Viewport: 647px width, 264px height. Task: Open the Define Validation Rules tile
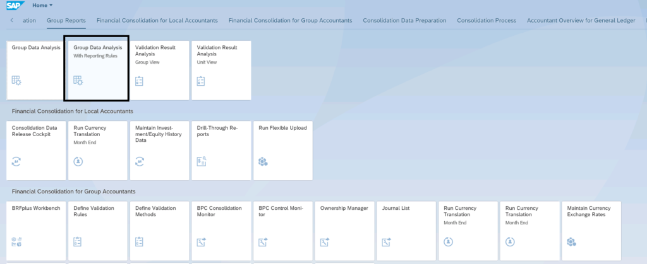coord(98,231)
